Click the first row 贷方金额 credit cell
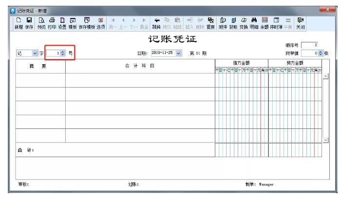The image size is (341, 198). (x=295, y=80)
